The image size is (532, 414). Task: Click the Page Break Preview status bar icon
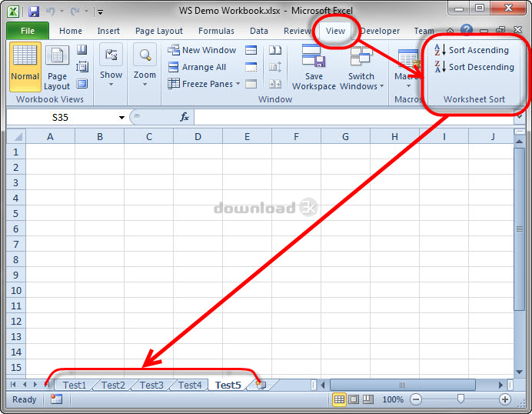pyautogui.click(x=368, y=399)
